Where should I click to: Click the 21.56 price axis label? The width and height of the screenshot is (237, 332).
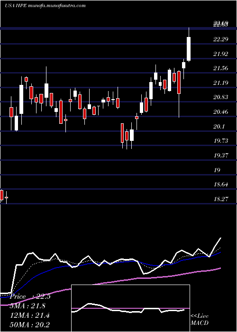[x=220, y=68]
